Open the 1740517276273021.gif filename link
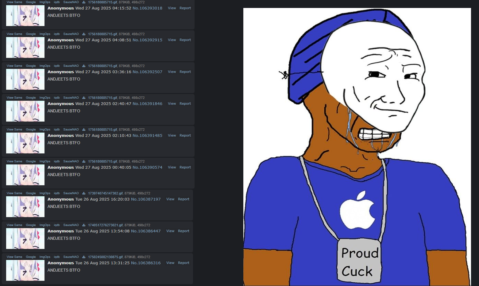Screen dimensions: 479x286 105,225
